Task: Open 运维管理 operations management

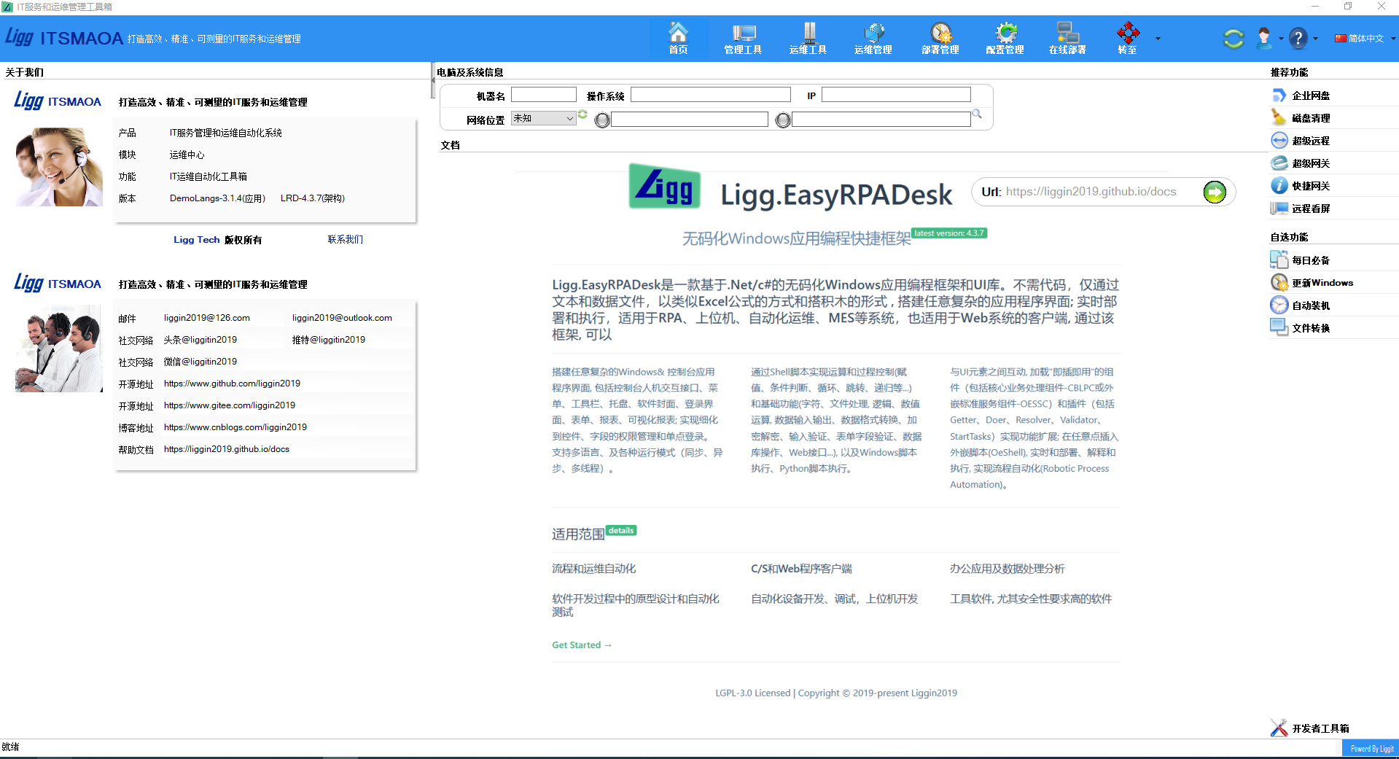Action: click(x=873, y=38)
